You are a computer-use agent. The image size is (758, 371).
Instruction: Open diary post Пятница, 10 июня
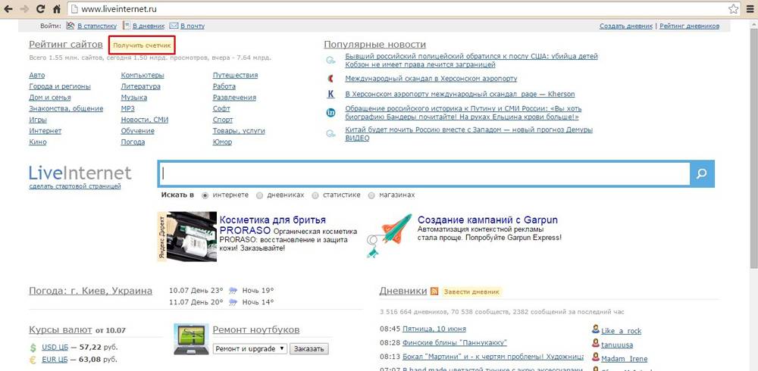[x=434, y=329]
